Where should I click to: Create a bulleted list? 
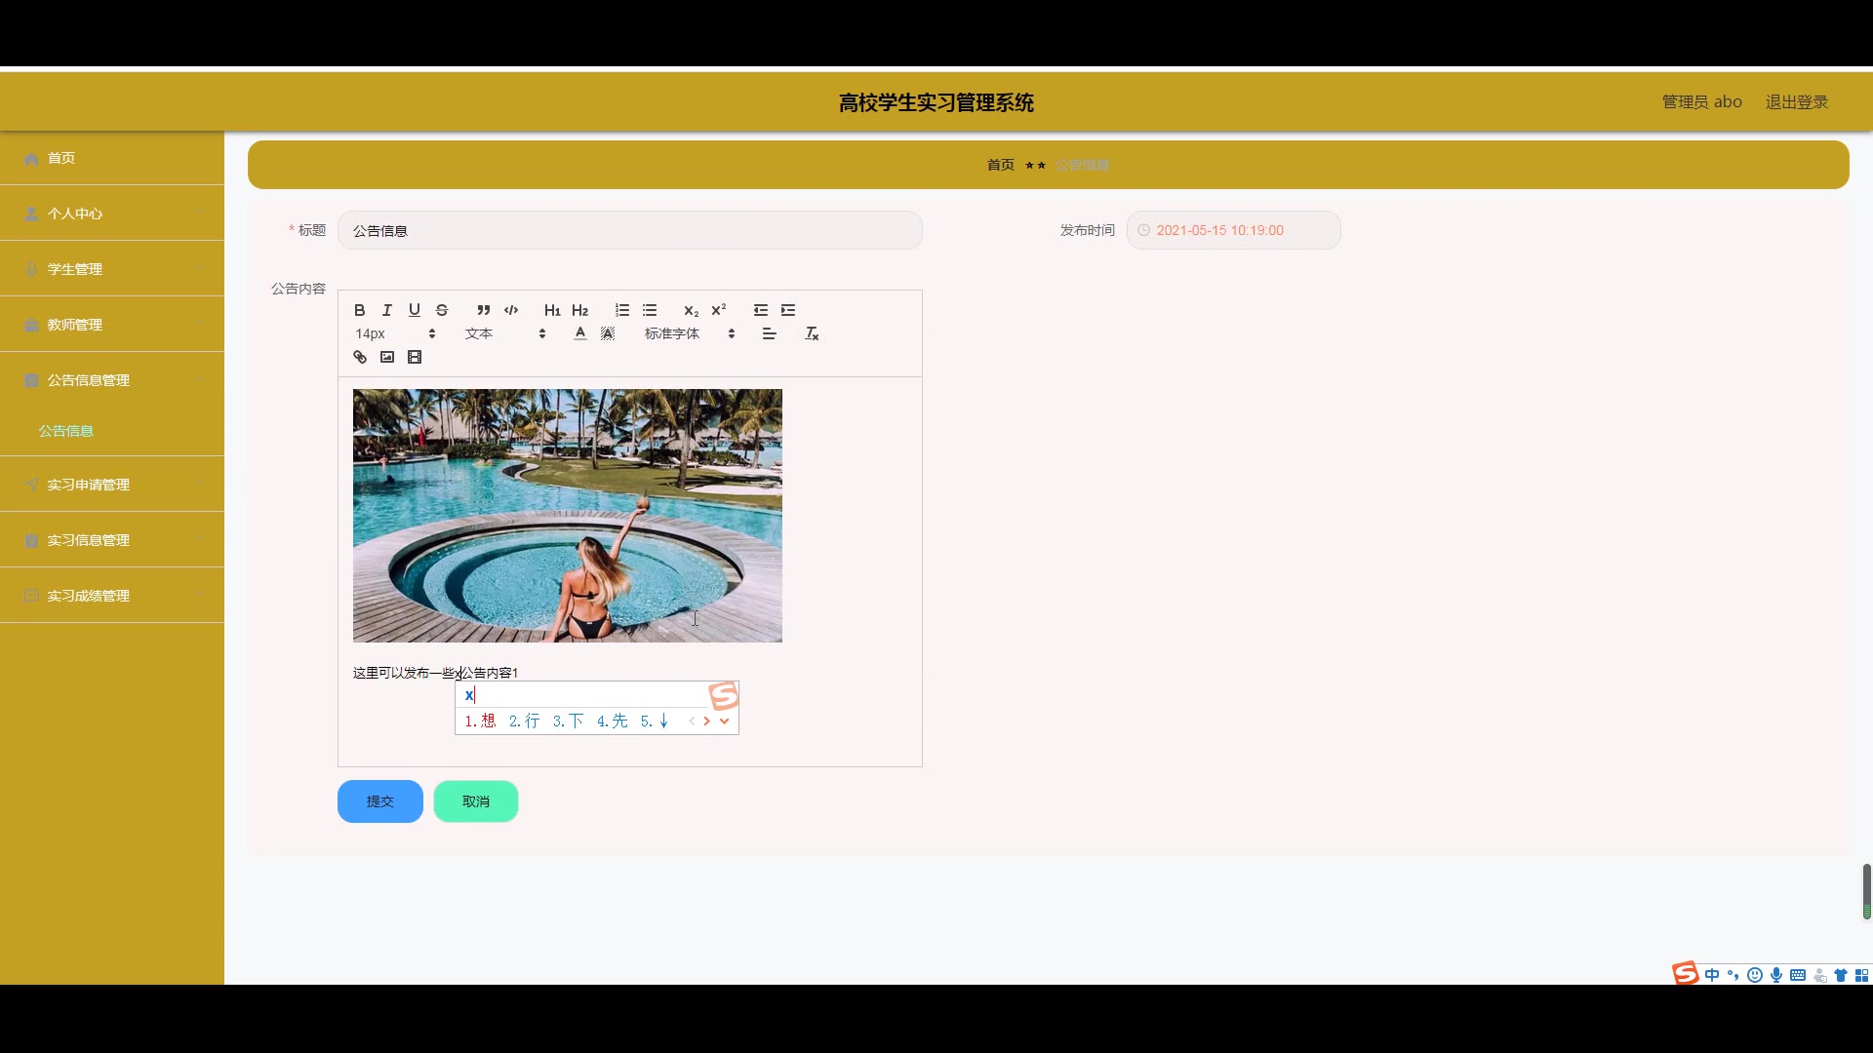[x=650, y=310]
